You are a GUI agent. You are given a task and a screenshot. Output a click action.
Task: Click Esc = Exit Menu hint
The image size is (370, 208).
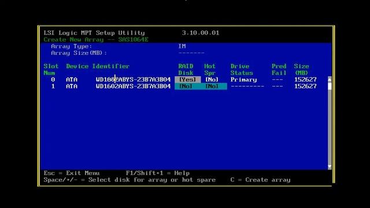[72, 173]
